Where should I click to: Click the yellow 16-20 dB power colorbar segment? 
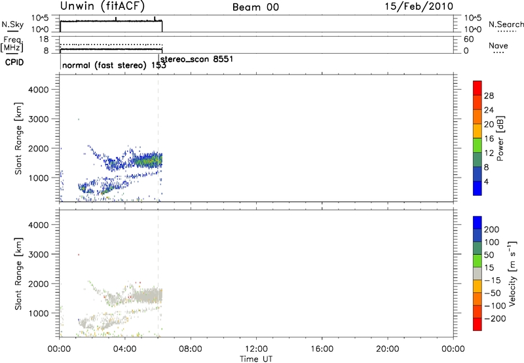tap(477, 130)
